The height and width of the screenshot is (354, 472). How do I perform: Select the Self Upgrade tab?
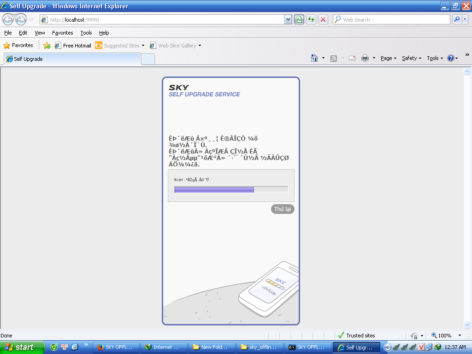coord(72,59)
